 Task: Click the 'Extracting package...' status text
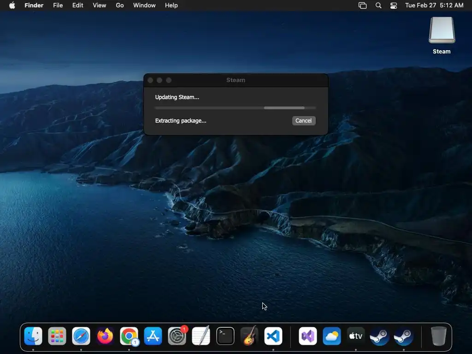tap(181, 121)
